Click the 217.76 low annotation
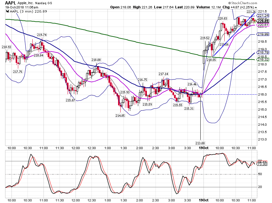This screenshot has height=203, width=272. 18,72
